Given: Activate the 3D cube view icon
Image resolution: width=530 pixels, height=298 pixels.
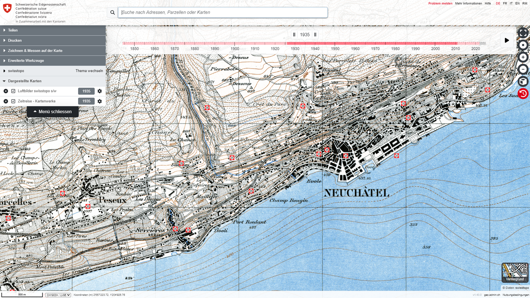Looking at the screenshot, I should [523, 81].
